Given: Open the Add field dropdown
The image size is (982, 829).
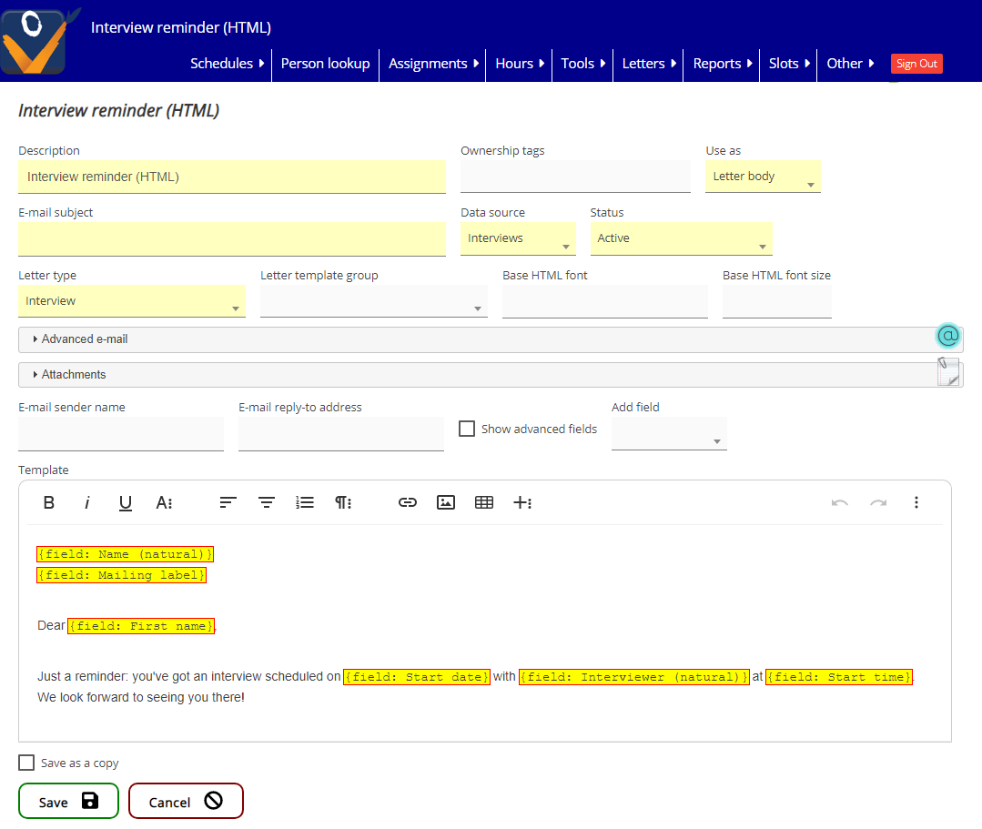Looking at the screenshot, I should [670, 433].
